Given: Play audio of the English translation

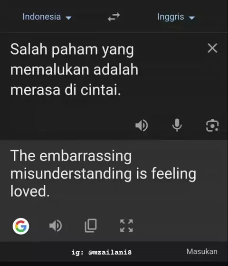Looking at the screenshot, I should coord(56,226).
